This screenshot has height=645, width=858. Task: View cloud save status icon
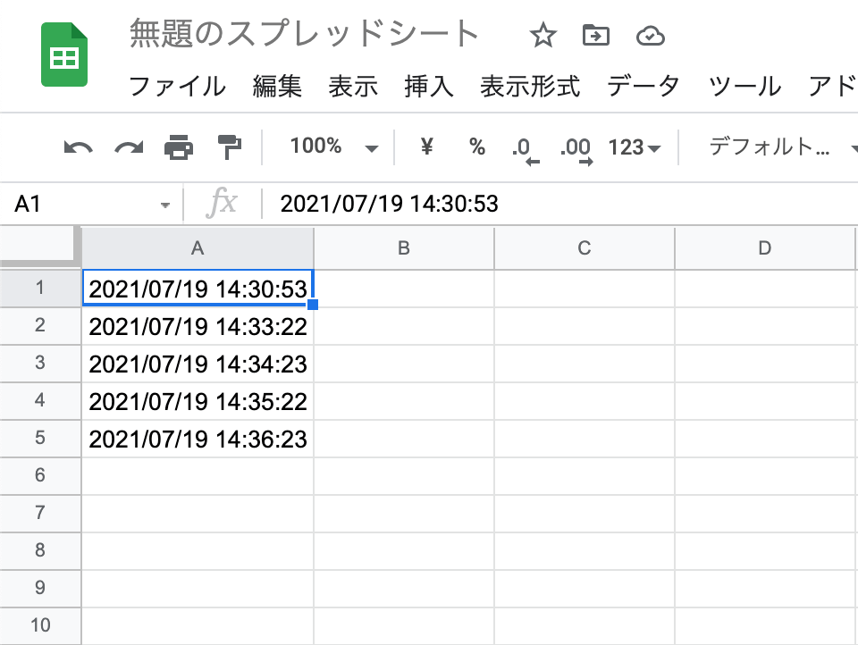point(650,36)
